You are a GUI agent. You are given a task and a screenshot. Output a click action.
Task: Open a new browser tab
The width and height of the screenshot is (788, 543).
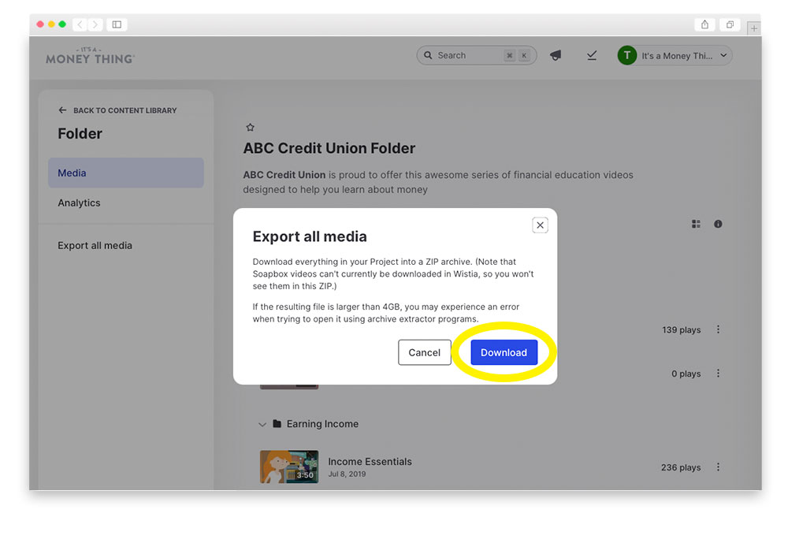[x=753, y=28]
